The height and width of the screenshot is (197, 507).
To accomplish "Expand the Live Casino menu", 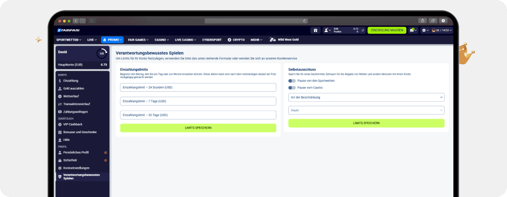I will (x=186, y=40).
